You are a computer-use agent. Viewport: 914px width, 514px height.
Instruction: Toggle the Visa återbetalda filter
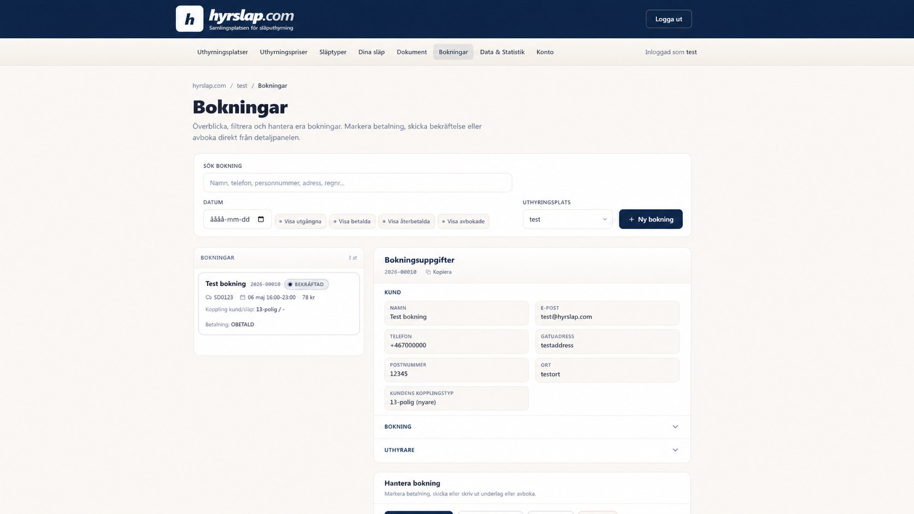[407, 221]
